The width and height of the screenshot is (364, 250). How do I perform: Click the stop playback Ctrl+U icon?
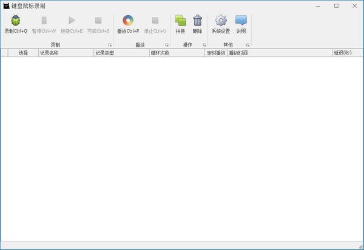(155, 21)
